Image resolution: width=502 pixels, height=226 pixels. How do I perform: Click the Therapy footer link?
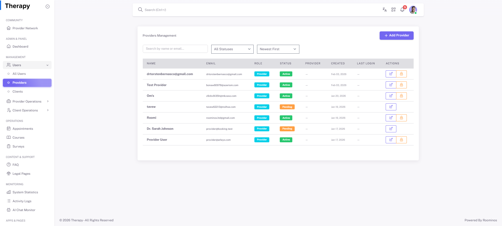pyautogui.click(x=77, y=220)
